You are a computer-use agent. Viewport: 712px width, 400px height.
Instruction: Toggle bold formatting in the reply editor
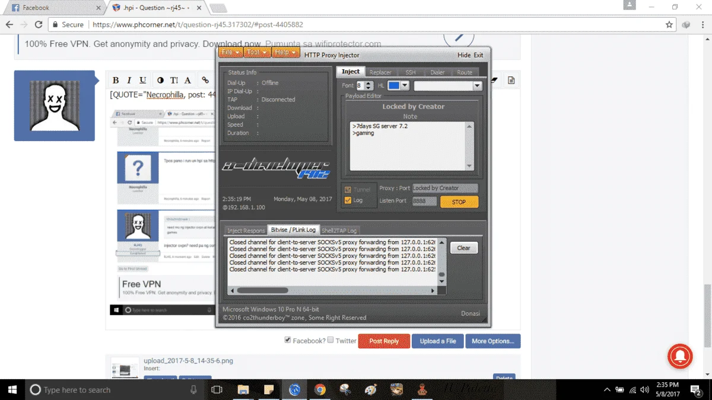(116, 80)
